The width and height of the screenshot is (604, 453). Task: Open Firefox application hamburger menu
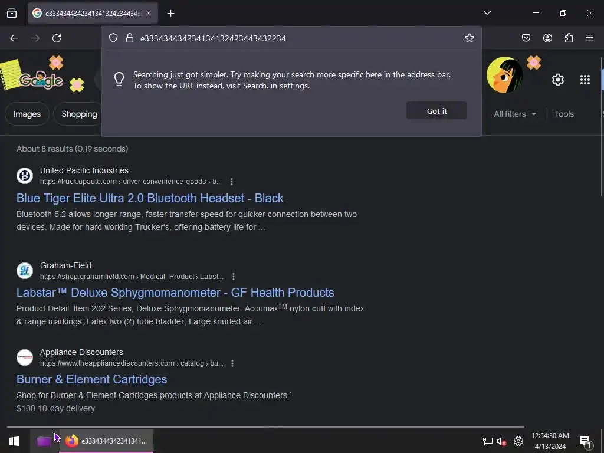tap(590, 38)
